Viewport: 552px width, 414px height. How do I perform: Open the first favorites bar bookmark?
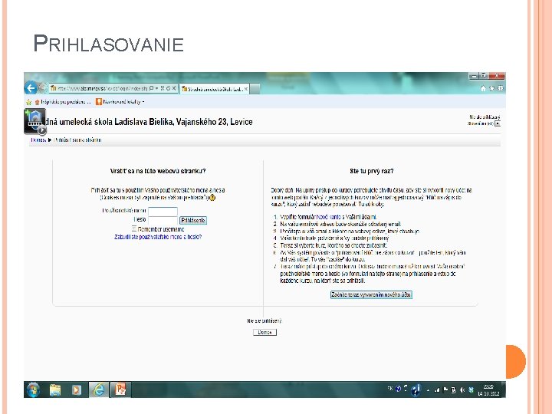point(63,102)
